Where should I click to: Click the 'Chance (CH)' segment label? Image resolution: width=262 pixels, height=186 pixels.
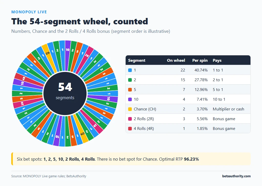[145, 109]
